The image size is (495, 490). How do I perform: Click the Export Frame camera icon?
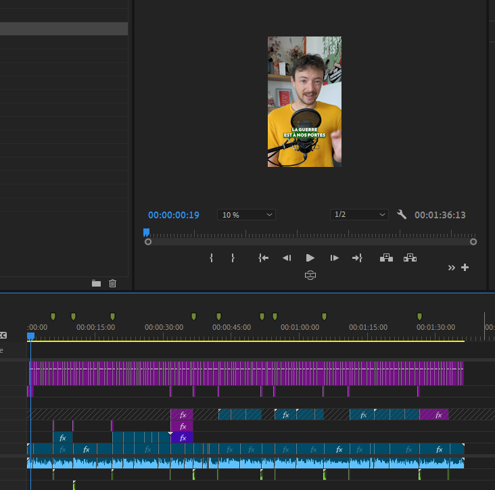(310, 275)
